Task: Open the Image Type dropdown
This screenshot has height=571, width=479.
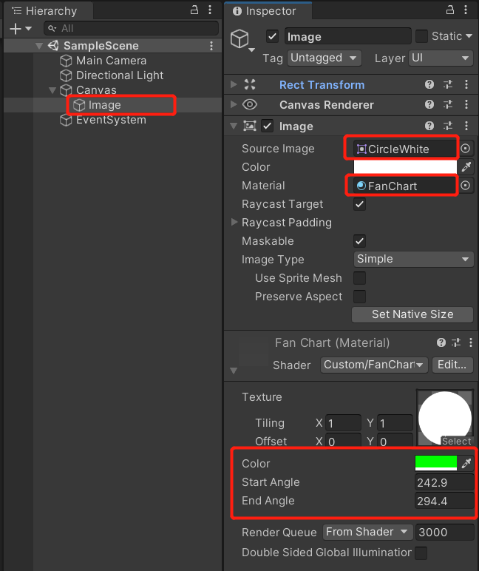Action: point(412,260)
